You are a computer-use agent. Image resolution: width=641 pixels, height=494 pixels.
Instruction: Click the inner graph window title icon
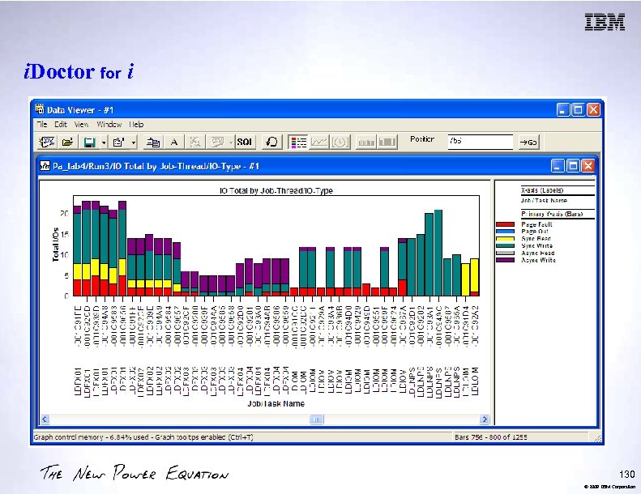[x=45, y=166]
